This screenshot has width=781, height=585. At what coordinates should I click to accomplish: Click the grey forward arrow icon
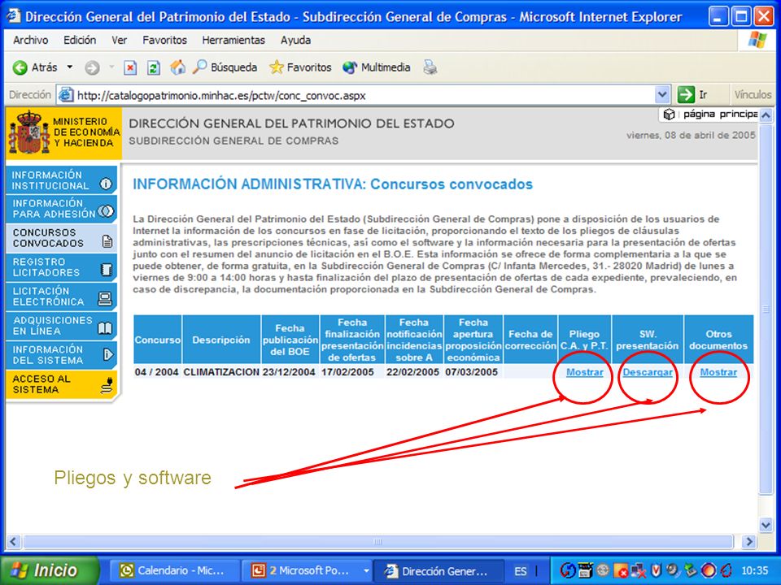coord(92,67)
